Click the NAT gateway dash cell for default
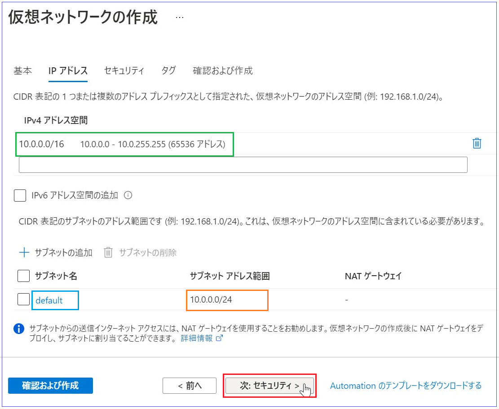This screenshot has height=409, width=499. [347, 300]
